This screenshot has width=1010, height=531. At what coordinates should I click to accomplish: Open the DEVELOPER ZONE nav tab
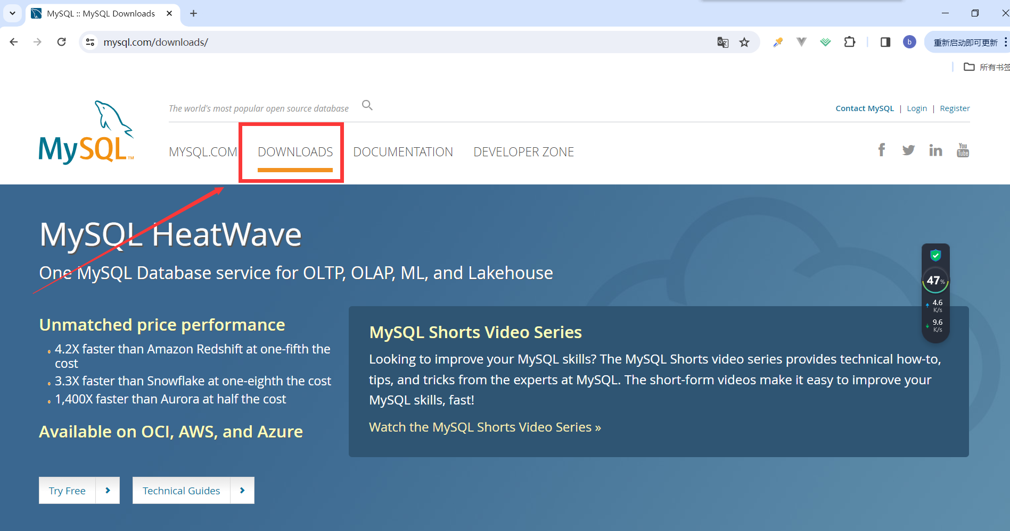[x=523, y=152]
